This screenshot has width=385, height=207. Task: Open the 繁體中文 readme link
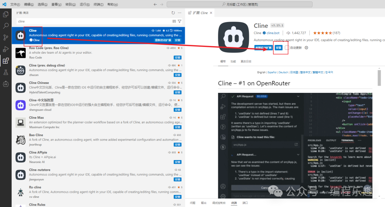click(x=318, y=72)
